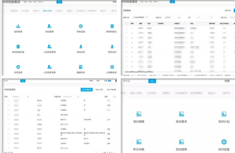Click the blue search icon in the training window
Viewport: 235px width, 153px height.
pos(152,81)
